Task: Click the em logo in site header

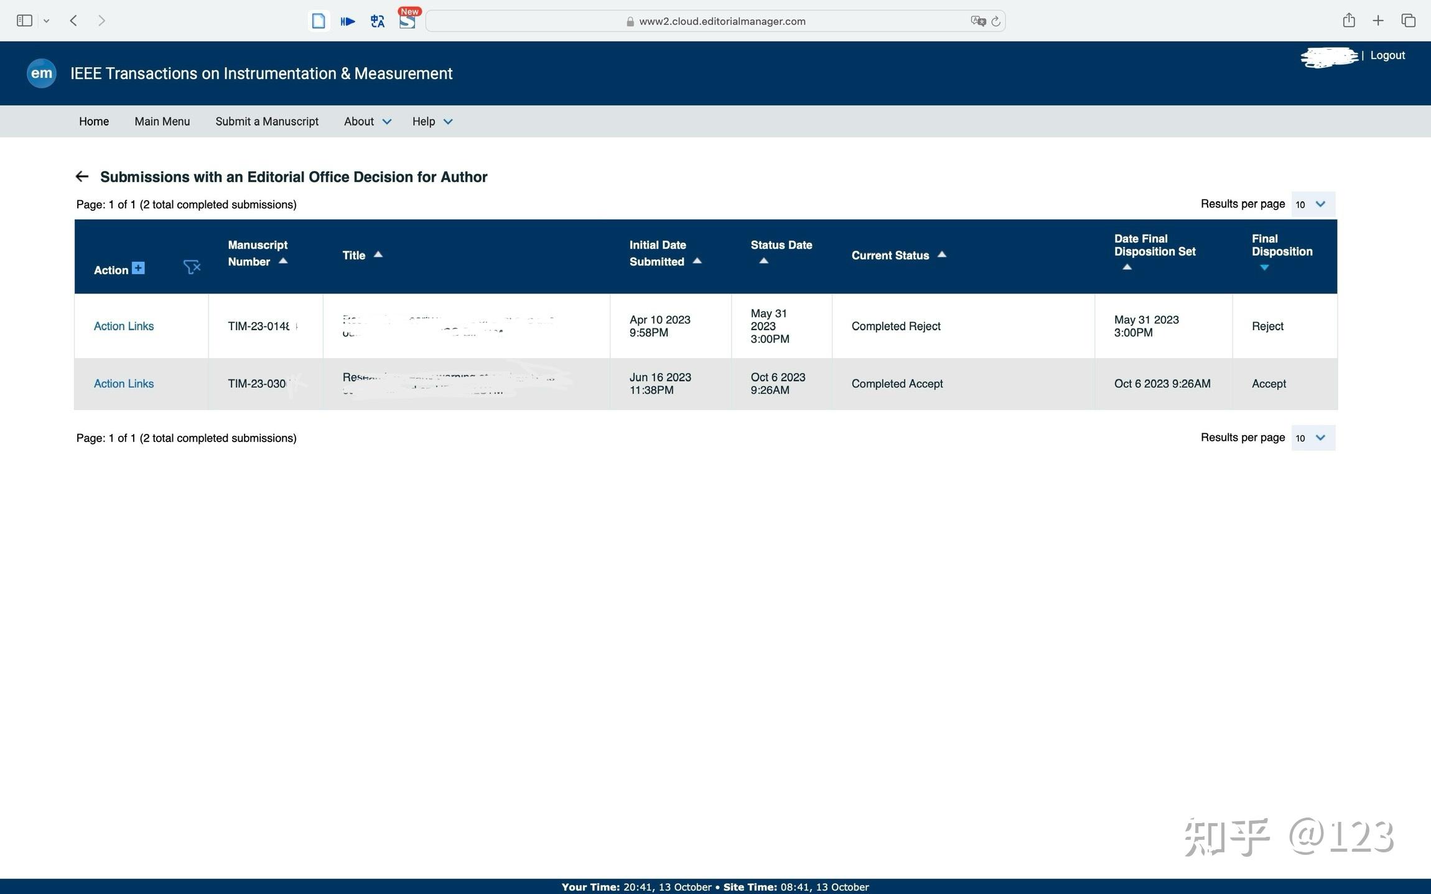Action: pyautogui.click(x=41, y=73)
